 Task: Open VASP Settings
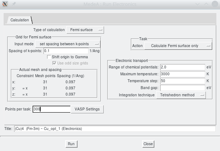[x=87, y=109]
